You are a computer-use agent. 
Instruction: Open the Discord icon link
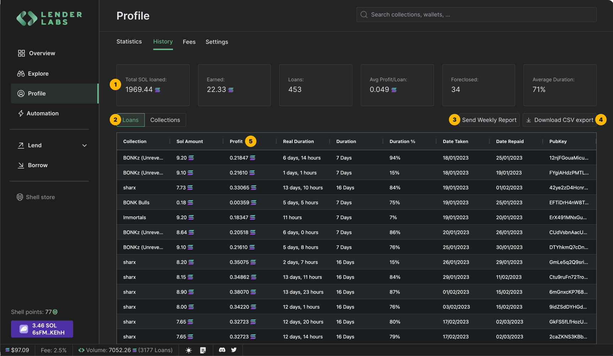coord(222,350)
